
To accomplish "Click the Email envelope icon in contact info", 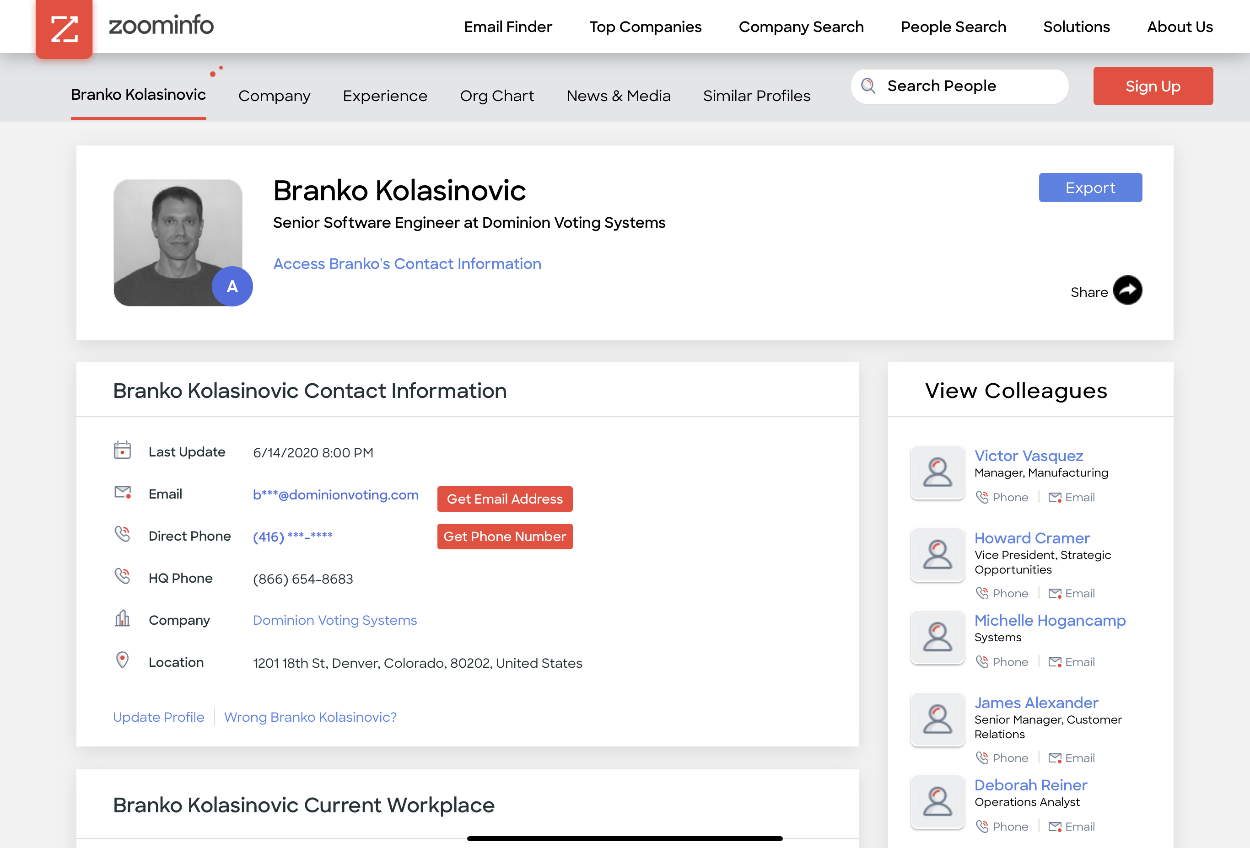I will (x=123, y=492).
